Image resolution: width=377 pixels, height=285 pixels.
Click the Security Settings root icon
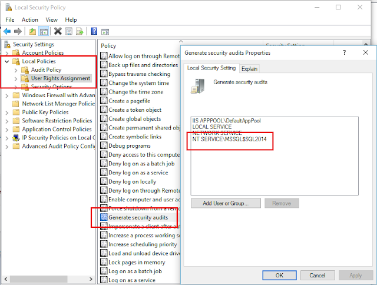[x=8, y=44]
